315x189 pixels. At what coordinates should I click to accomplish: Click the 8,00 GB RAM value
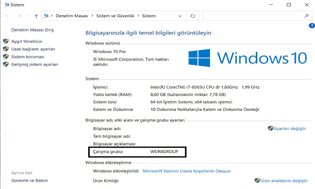pyautogui.click(x=188, y=94)
